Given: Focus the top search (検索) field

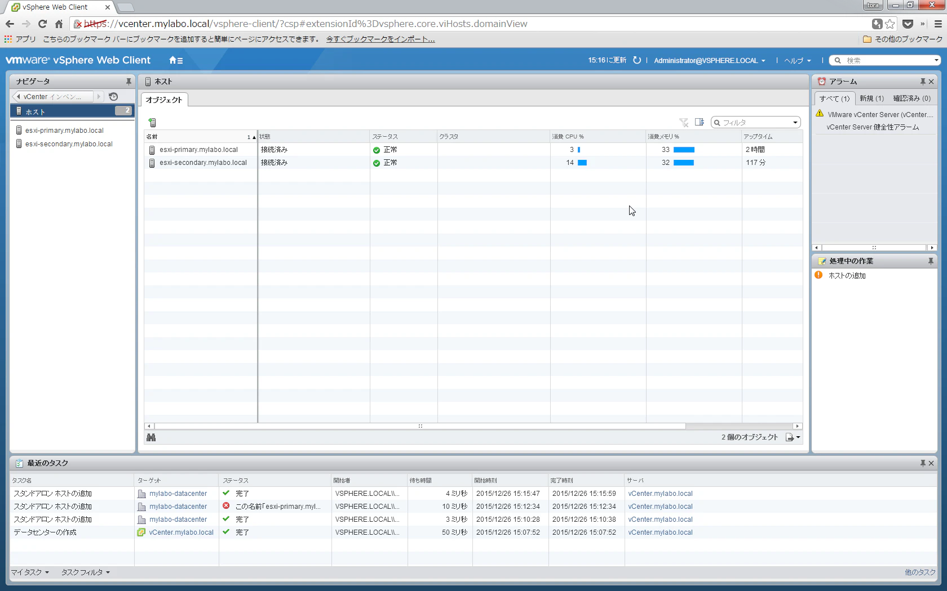Looking at the screenshot, I should click(x=886, y=61).
